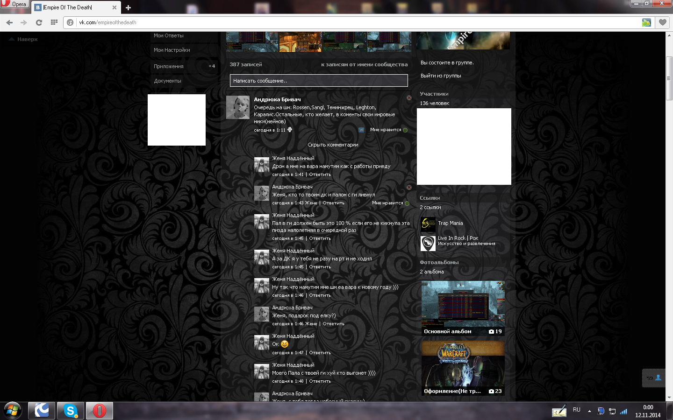673x420 pixels.
Task: Open the Trap Mania link logo
Action: click(x=428, y=224)
